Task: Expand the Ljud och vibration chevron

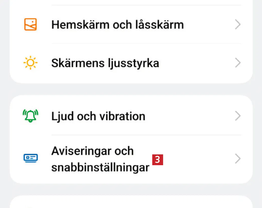Action: tap(237, 116)
